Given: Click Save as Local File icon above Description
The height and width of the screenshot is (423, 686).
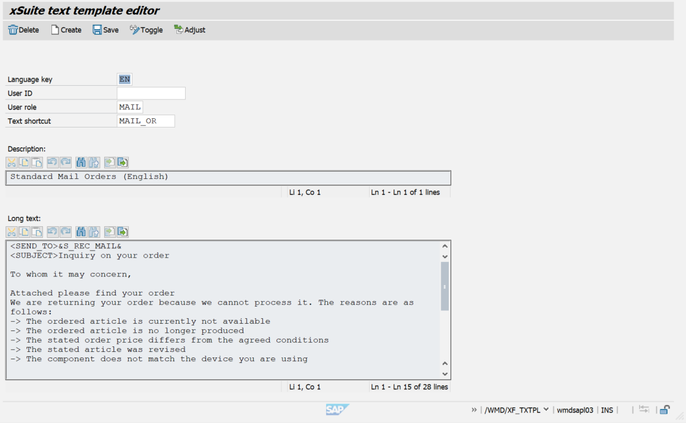Looking at the screenshot, I should (123, 162).
